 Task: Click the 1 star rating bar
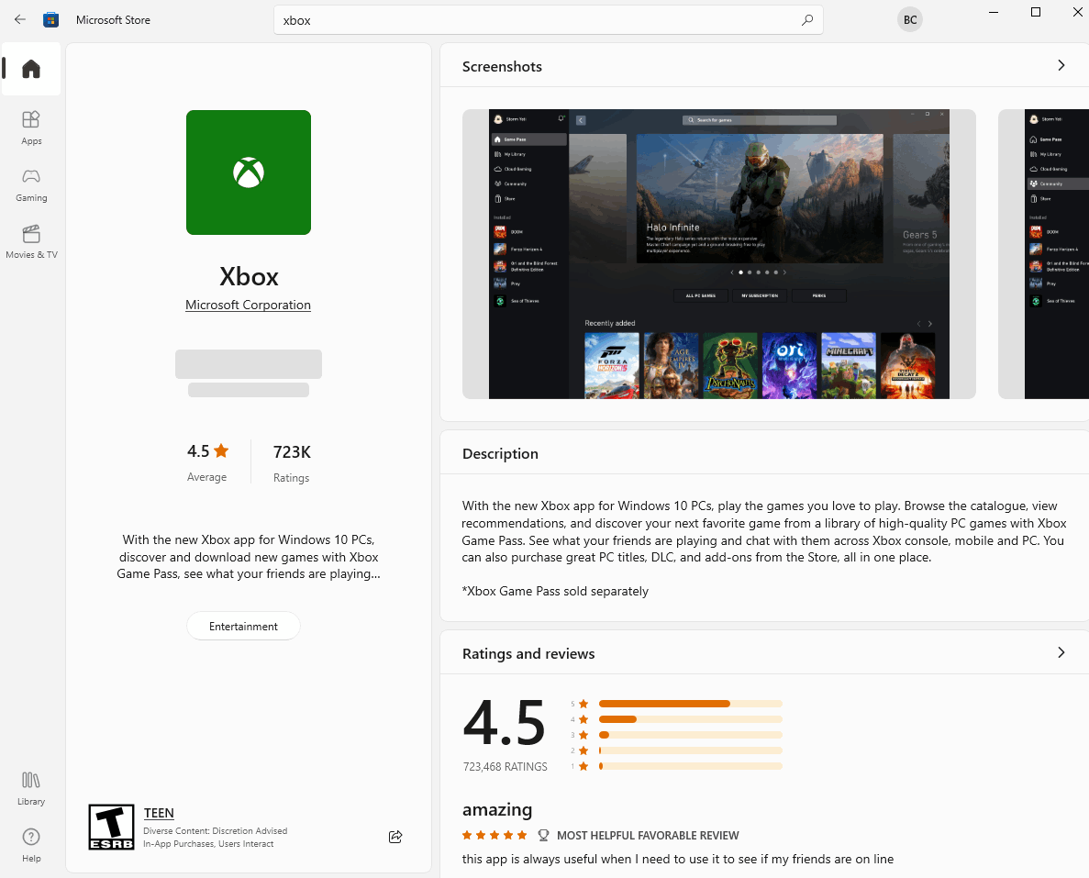[x=690, y=766]
